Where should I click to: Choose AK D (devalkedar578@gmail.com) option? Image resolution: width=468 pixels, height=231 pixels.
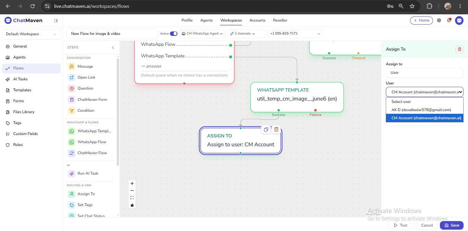point(424,110)
